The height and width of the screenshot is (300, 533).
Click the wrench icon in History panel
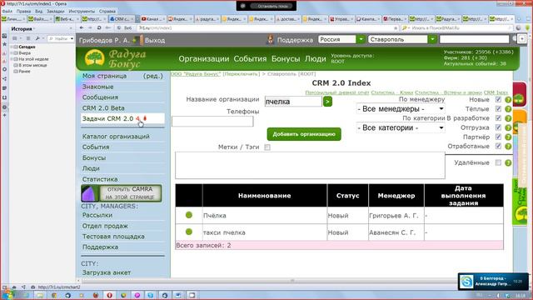pos(37,39)
